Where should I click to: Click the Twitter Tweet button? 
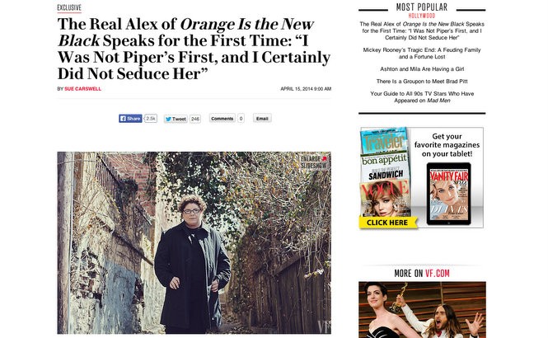176,119
